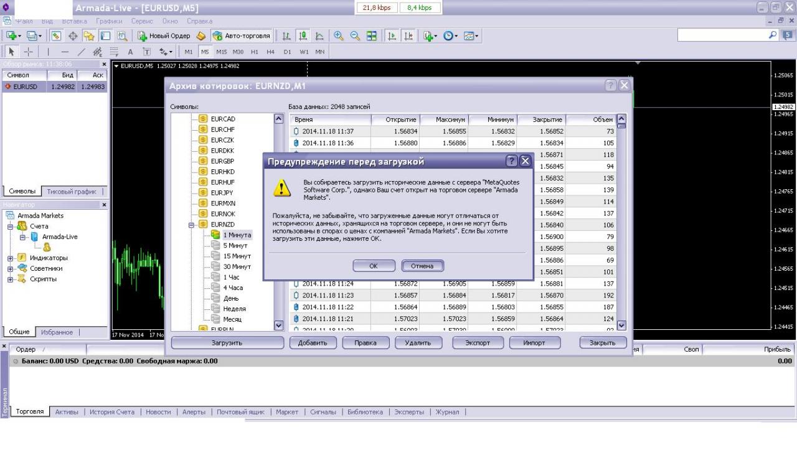Toggle the Navigator star-folder icon
Screen dimensions: 797x450
point(89,36)
